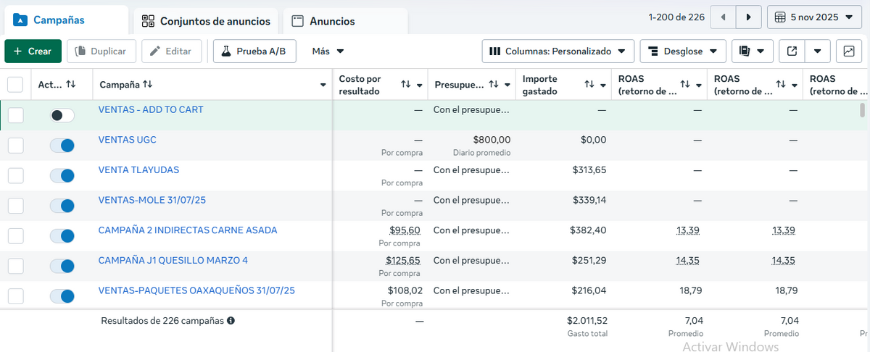
Task: Expand the Desglose dropdown
Action: pos(683,51)
